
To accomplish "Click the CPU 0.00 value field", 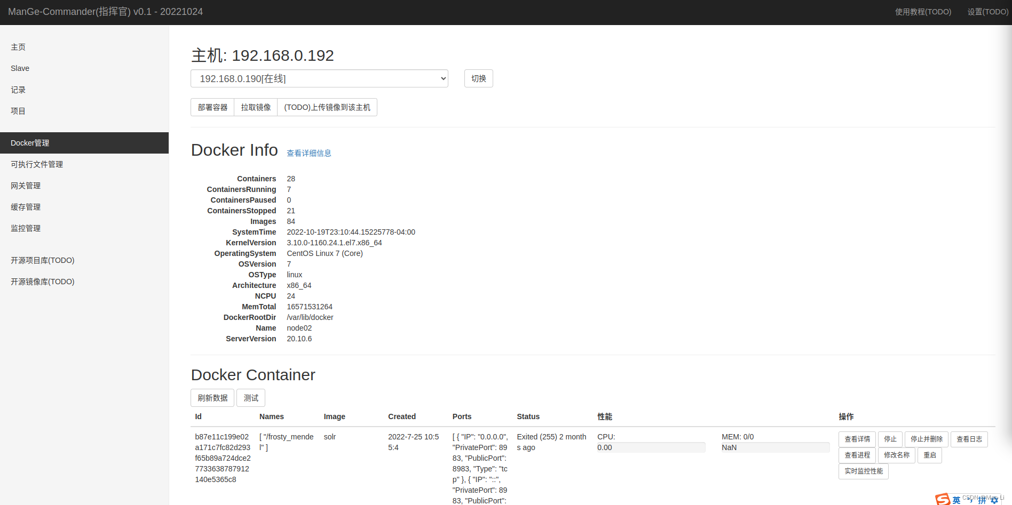I will (x=651, y=447).
